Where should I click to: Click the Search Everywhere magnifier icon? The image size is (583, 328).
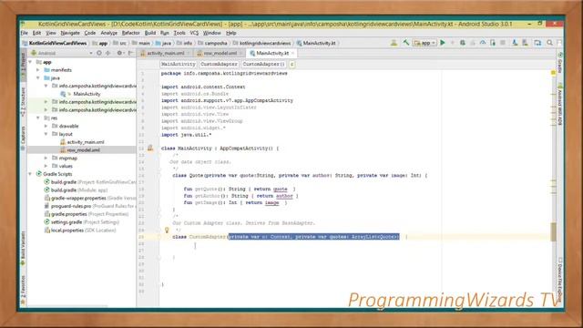549,43
